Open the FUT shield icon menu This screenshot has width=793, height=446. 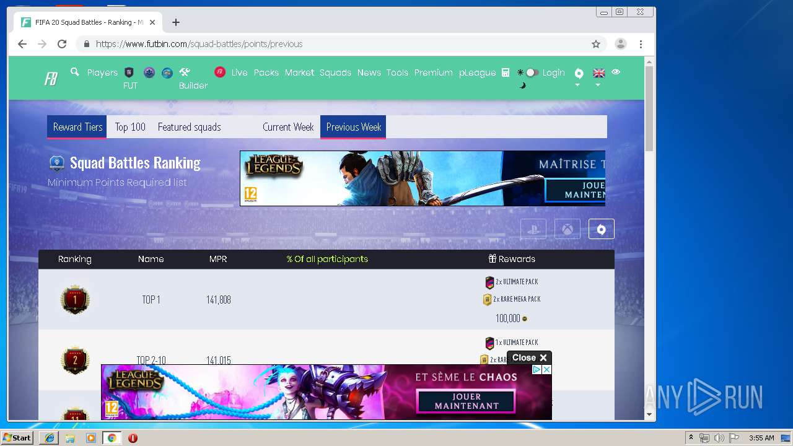click(x=129, y=72)
